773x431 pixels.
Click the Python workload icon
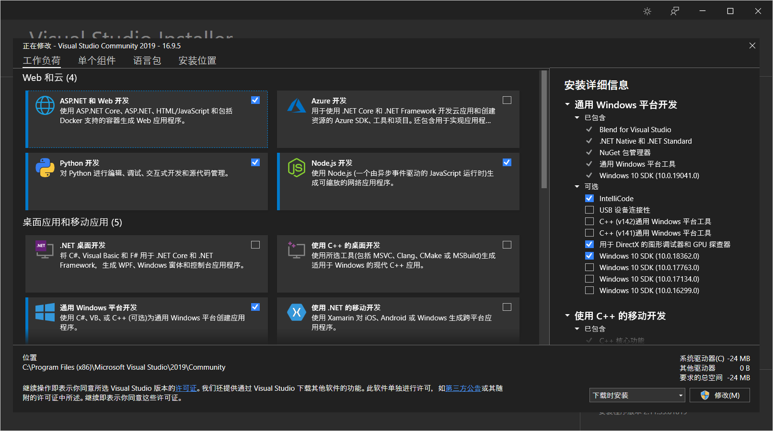click(45, 168)
